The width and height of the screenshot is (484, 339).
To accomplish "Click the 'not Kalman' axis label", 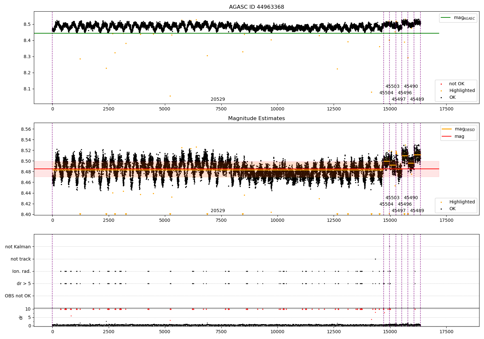I will click(x=18, y=247).
